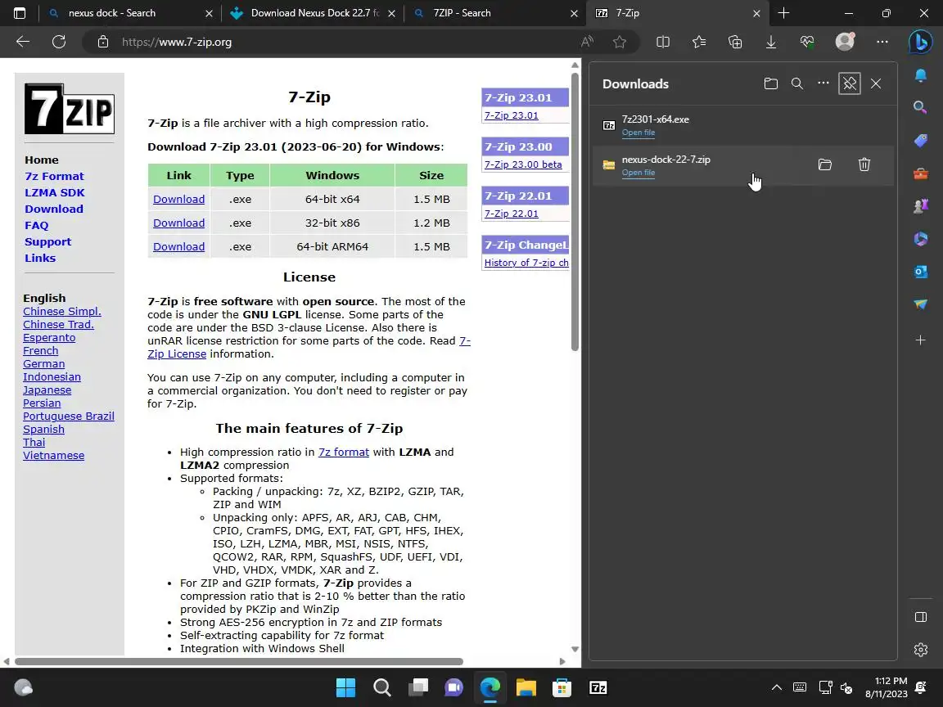Click the browser Back arrow
The image size is (943, 707).
23,42
